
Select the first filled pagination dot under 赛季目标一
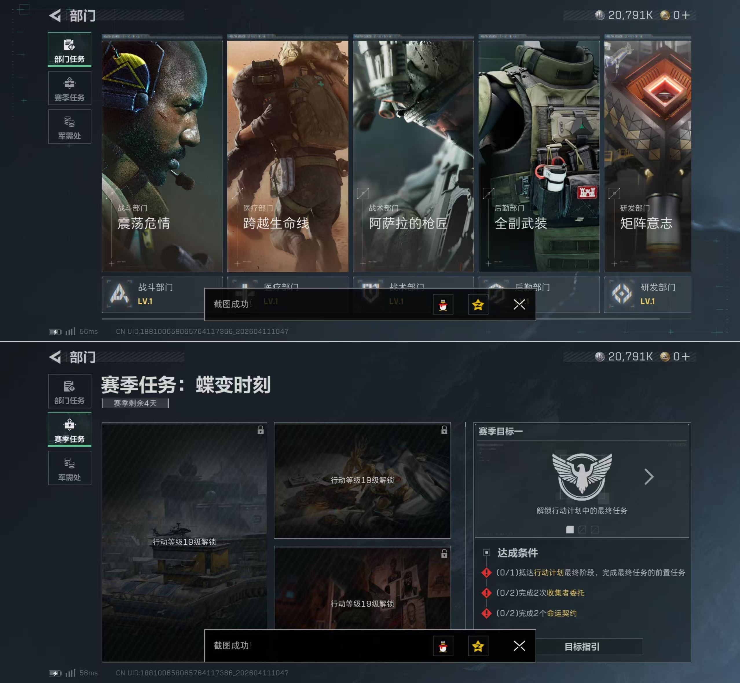tap(570, 529)
